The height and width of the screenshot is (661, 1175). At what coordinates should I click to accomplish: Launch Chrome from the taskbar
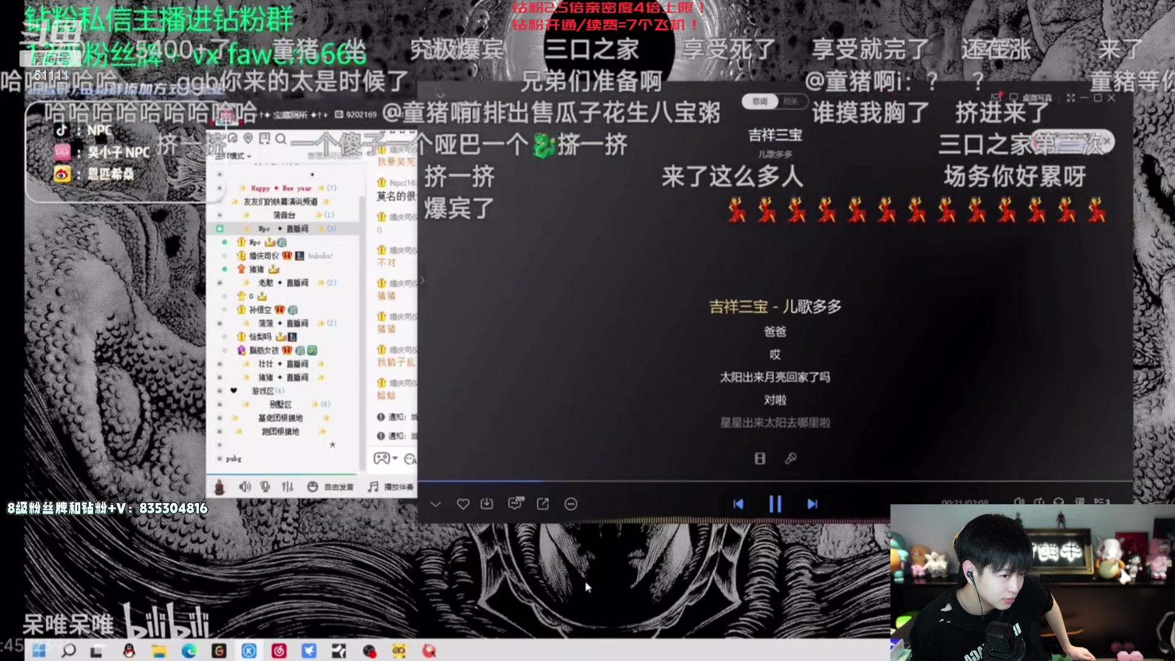[188, 651]
